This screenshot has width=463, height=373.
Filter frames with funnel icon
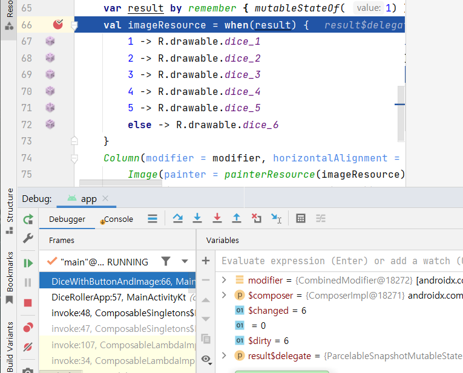pos(166,261)
